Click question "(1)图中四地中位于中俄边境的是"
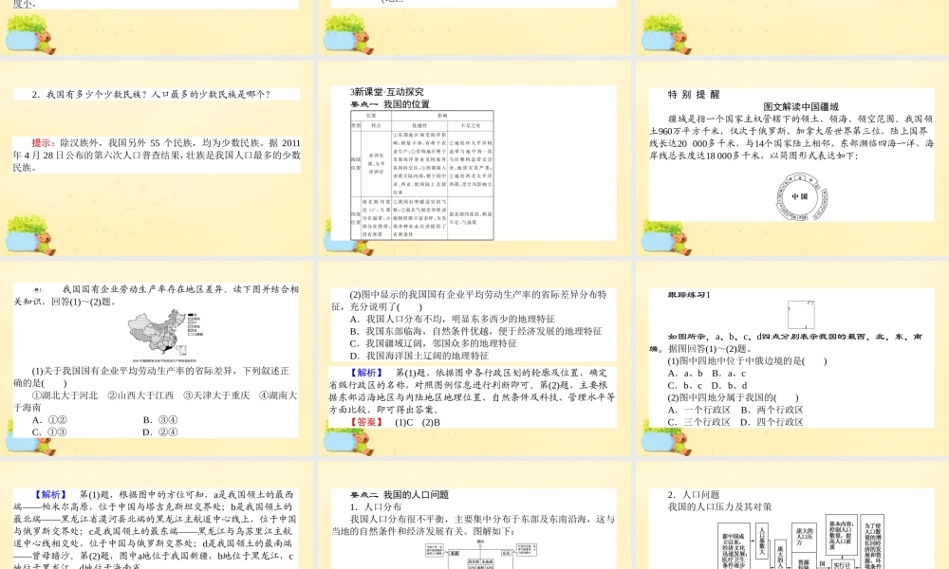The height and width of the screenshot is (569, 949). click(x=747, y=361)
